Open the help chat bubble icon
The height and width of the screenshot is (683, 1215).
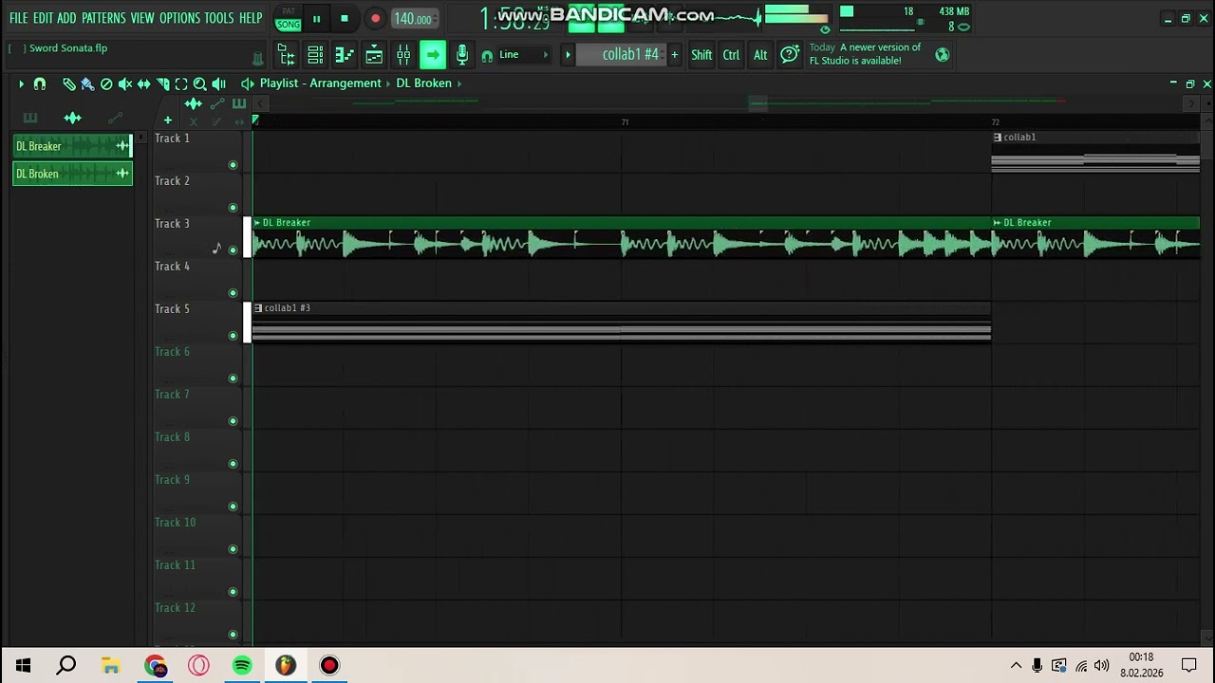click(x=790, y=55)
